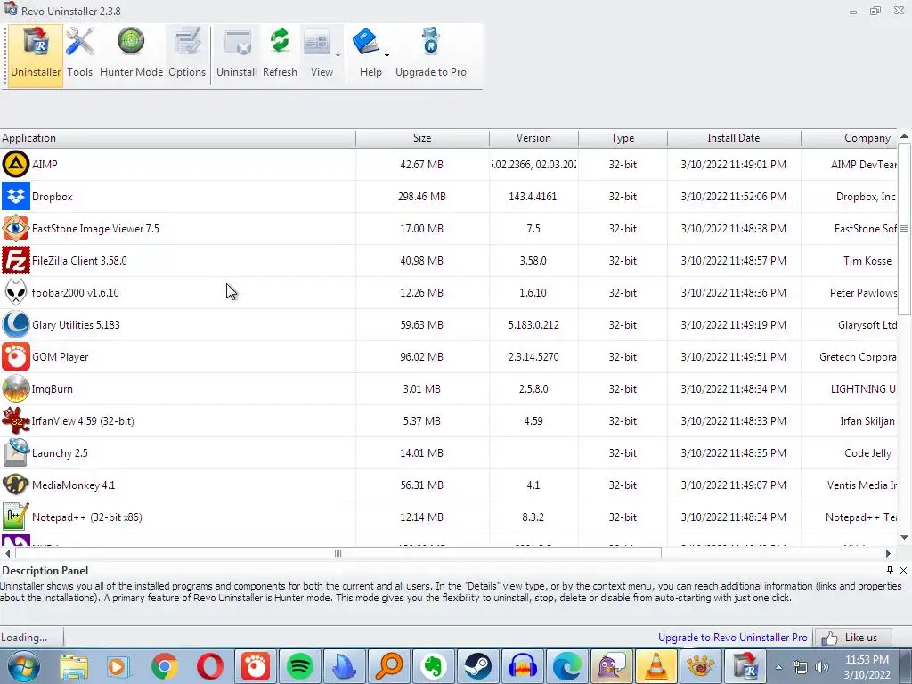Select the FileZilla Client icon

coord(16,261)
